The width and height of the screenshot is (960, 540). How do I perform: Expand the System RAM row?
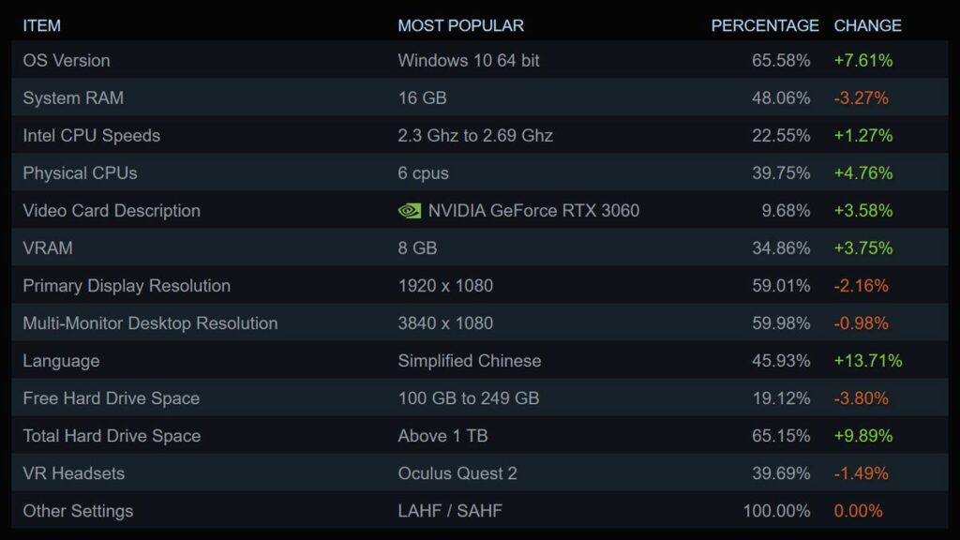point(73,98)
